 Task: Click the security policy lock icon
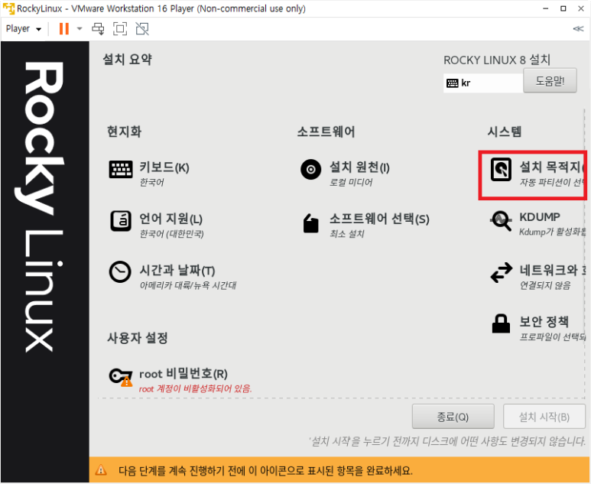(501, 323)
